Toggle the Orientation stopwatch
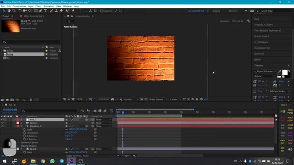 pos(24,132)
